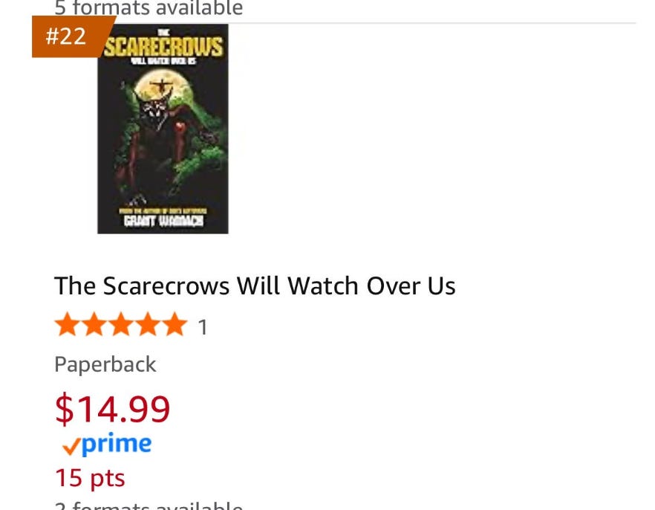Click the dollar sign of the price

[64, 409]
